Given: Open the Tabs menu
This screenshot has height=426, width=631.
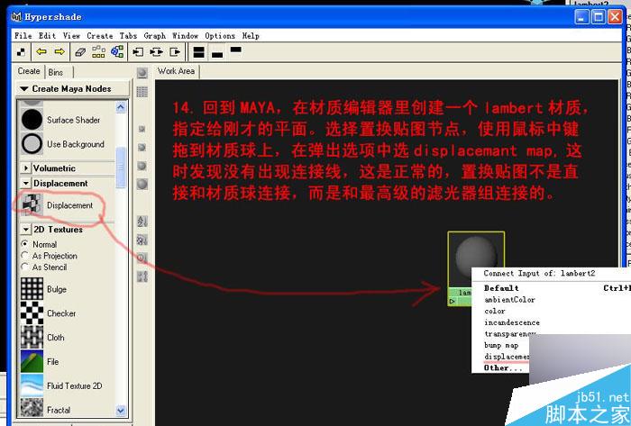Looking at the screenshot, I should (128, 36).
